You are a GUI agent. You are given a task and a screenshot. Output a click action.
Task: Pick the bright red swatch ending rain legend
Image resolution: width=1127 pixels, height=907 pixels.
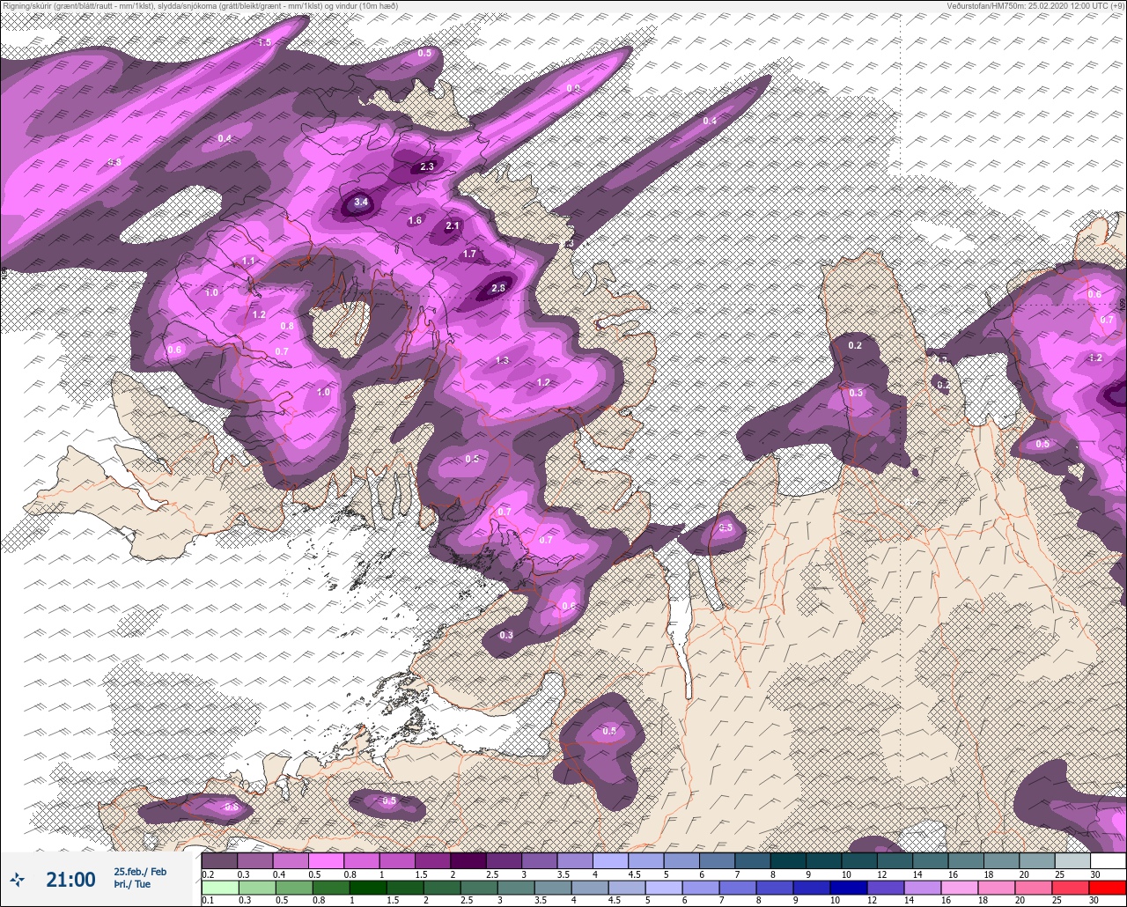click(x=1108, y=887)
